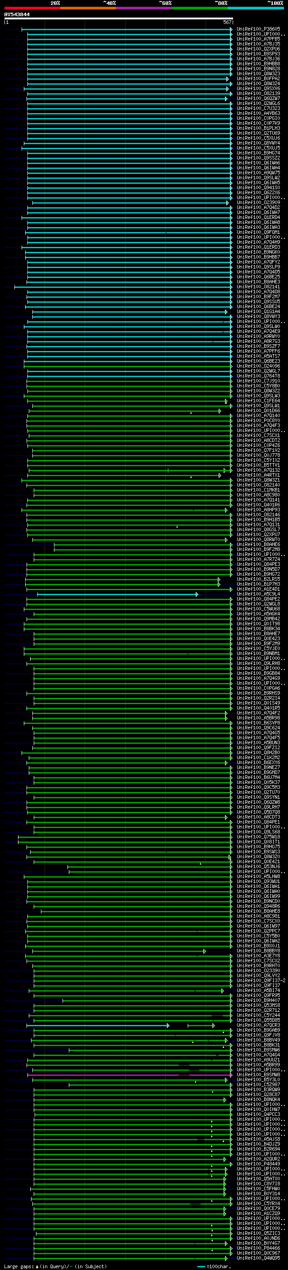Viewport: 288px width, 1270px height.
Task: Select UniRef100_A4VB63 label
Action: pyautogui.click(x=258, y=114)
